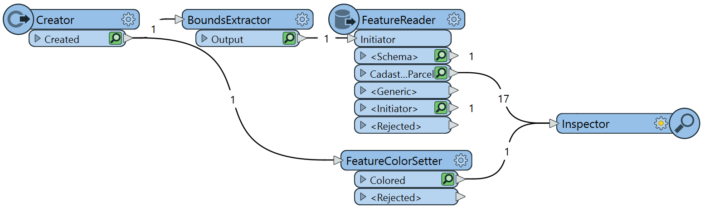The width and height of the screenshot is (705, 211).
Task: Click the FeatureReader settings gear
Action: pos(454,19)
